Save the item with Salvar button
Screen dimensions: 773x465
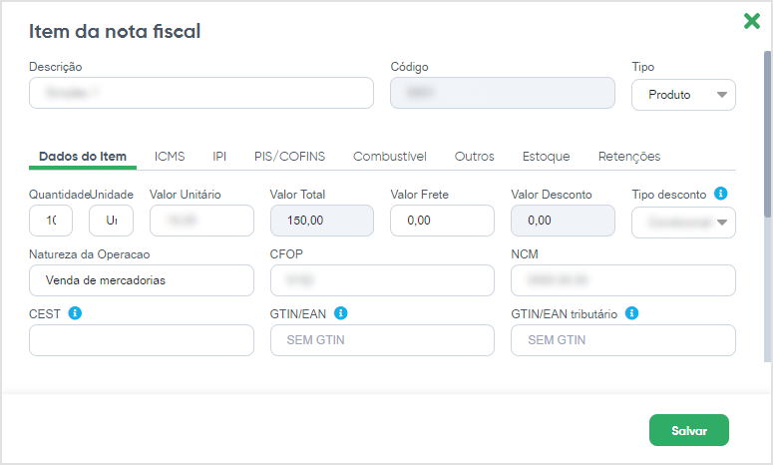688,430
